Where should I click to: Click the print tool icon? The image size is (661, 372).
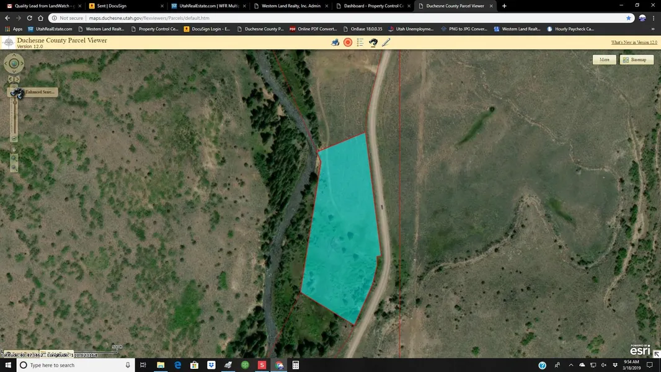335,42
